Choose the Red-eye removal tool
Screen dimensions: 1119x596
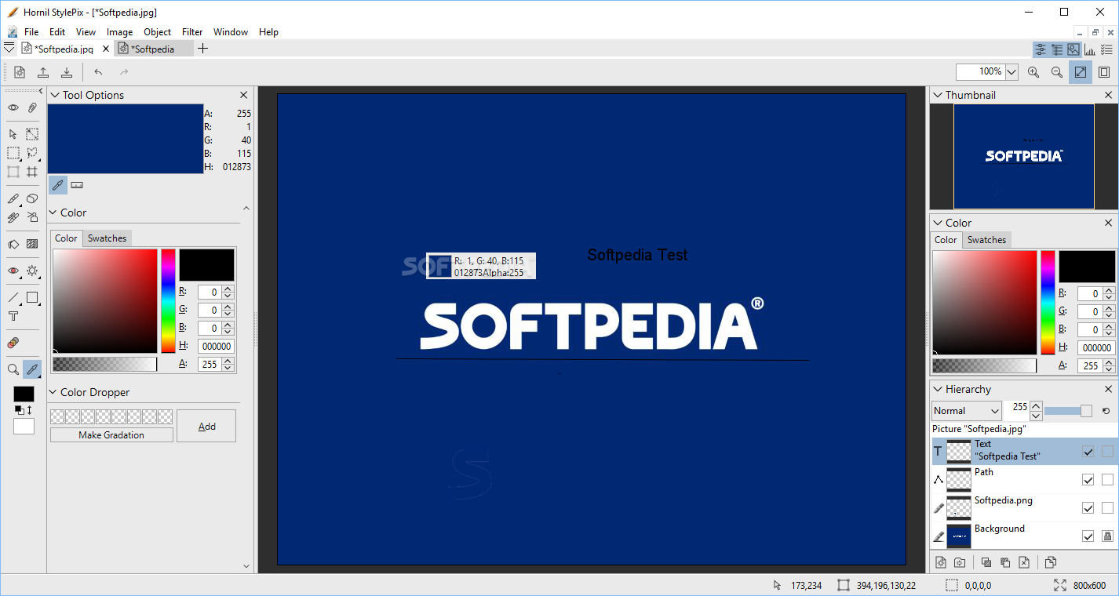click(x=13, y=271)
